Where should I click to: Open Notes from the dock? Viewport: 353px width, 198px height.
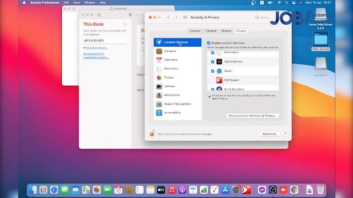[150, 190]
